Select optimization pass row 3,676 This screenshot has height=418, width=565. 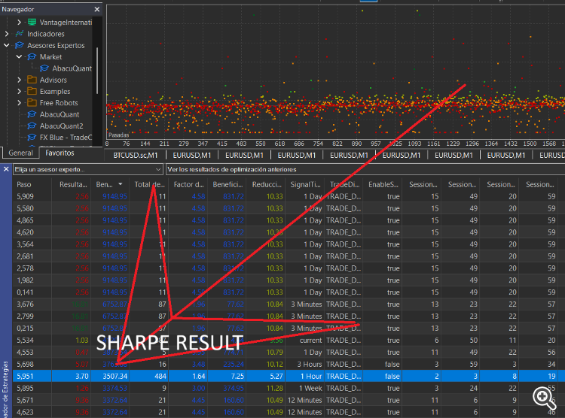pos(289,304)
